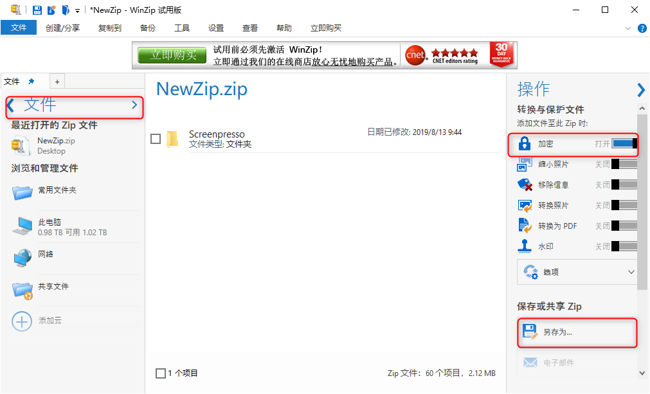Turn off the 加密 toggle switch
The width and height of the screenshot is (650, 394).
coord(625,143)
